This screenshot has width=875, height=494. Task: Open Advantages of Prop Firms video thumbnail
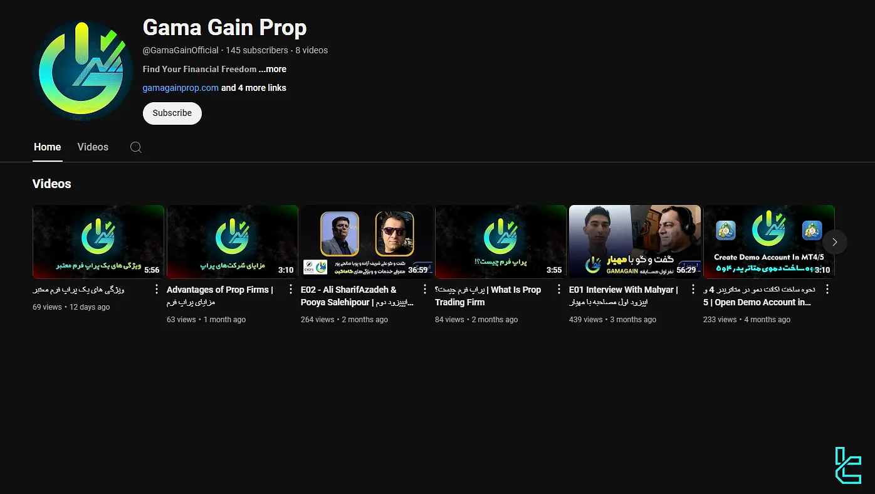(232, 241)
